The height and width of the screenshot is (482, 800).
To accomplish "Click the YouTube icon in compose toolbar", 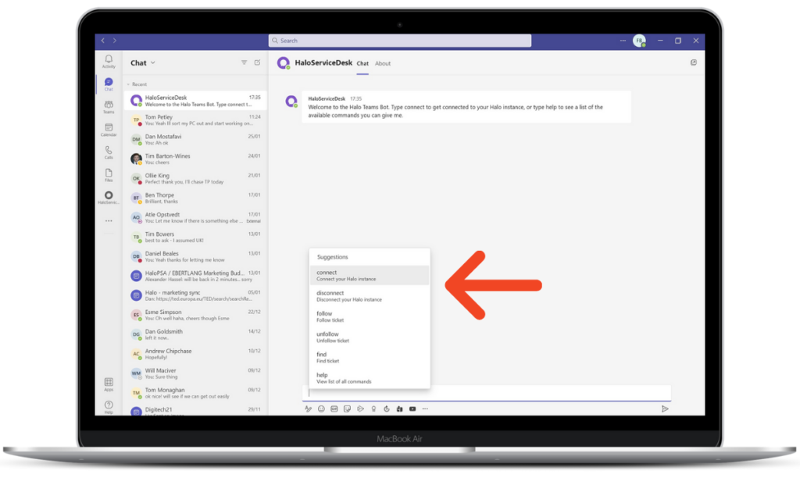I will [x=412, y=409].
